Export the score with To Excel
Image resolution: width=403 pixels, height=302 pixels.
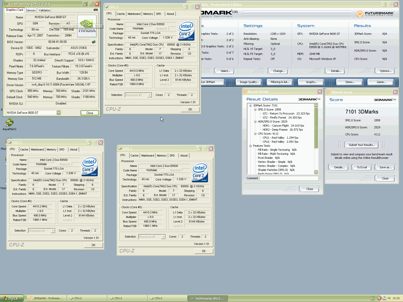[x=362, y=167]
